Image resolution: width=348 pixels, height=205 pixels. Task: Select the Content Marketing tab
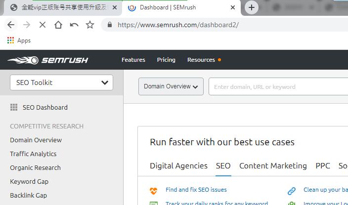coord(273,166)
